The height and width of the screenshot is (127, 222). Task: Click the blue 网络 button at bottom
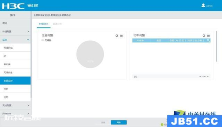point(119,122)
